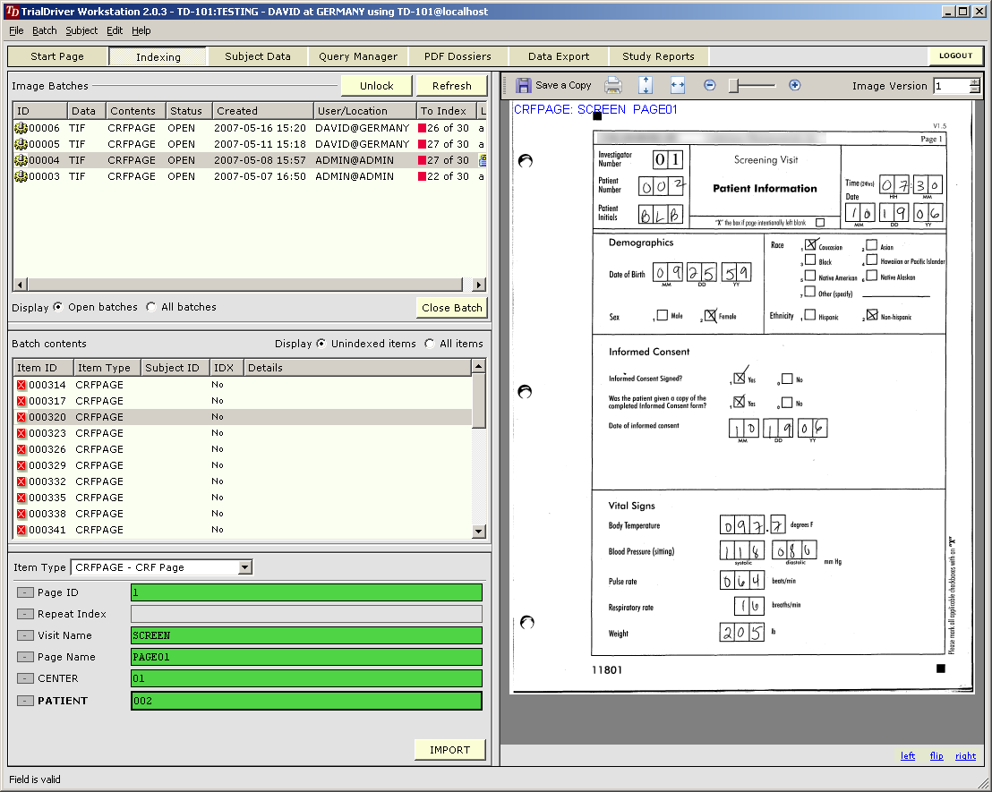
Task: Click the image zoom slider handle
Action: tap(733, 86)
